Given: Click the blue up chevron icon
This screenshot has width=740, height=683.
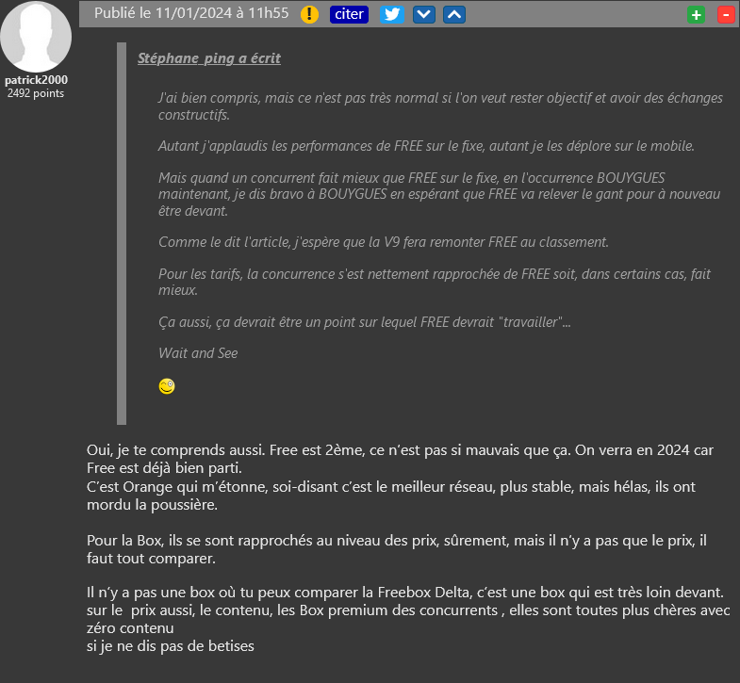Looking at the screenshot, I should (x=454, y=14).
